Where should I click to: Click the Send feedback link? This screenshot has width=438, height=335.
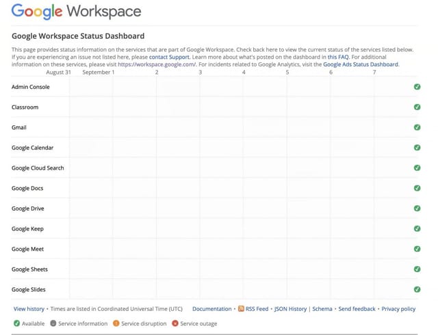tap(357, 309)
